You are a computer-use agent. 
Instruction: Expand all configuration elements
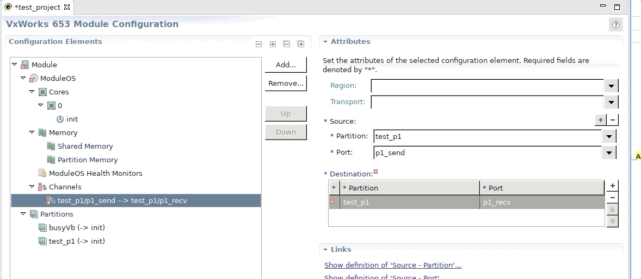click(301, 43)
